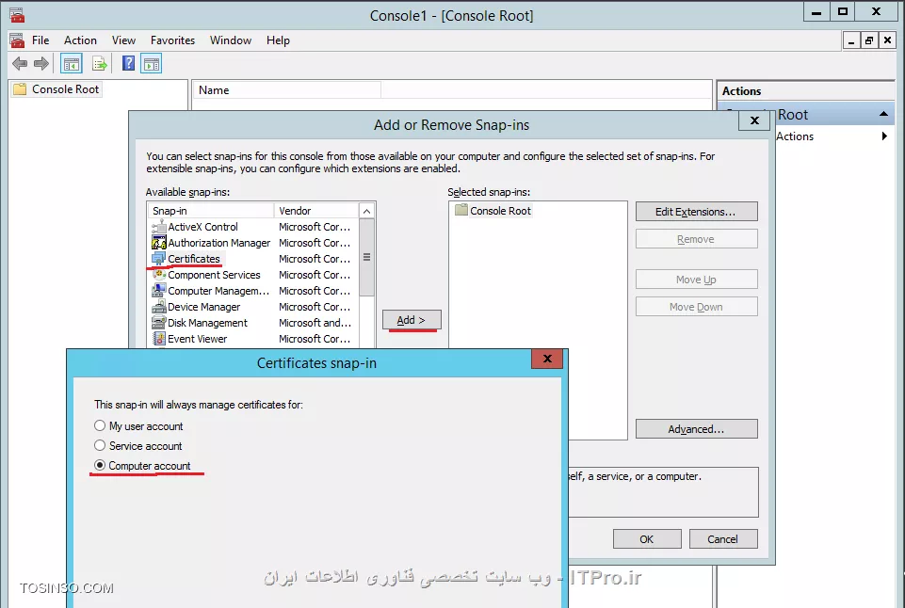
Task: Select the Device Manager snap-in icon
Action: click(x=158, y=306)
